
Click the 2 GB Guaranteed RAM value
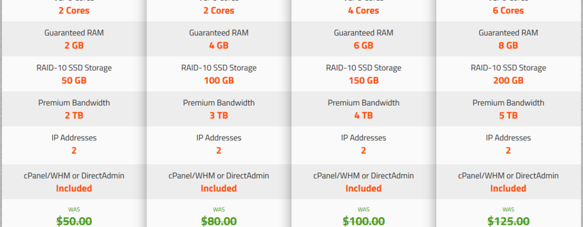pos(74,45)
